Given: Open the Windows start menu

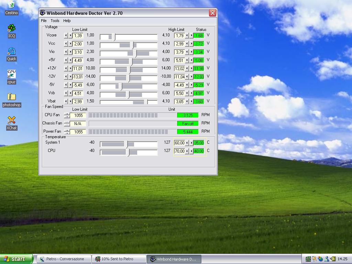Looking at the screenshot, I should click(x=16, y=259).
